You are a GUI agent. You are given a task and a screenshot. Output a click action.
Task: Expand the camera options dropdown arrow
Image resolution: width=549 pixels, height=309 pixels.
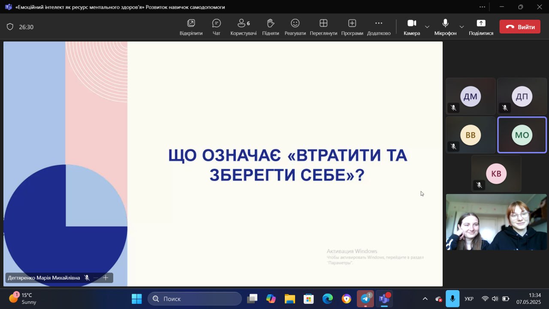pyautogui.click(x=427, y=27)
